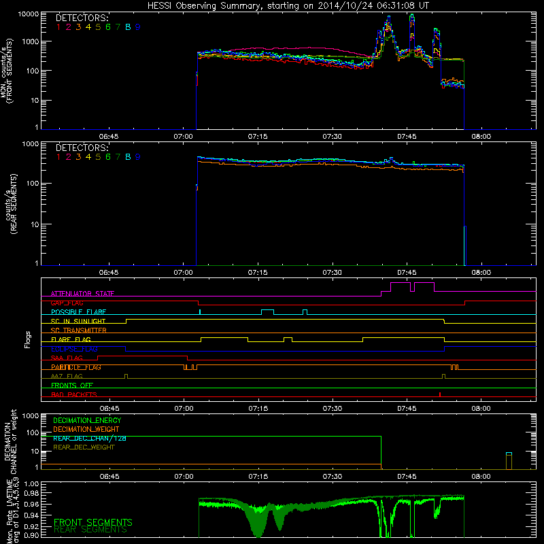544x544 pixels.
Task: Click the GAP_FLAG label
Action: pyautogui.click(x=67, y=303)
